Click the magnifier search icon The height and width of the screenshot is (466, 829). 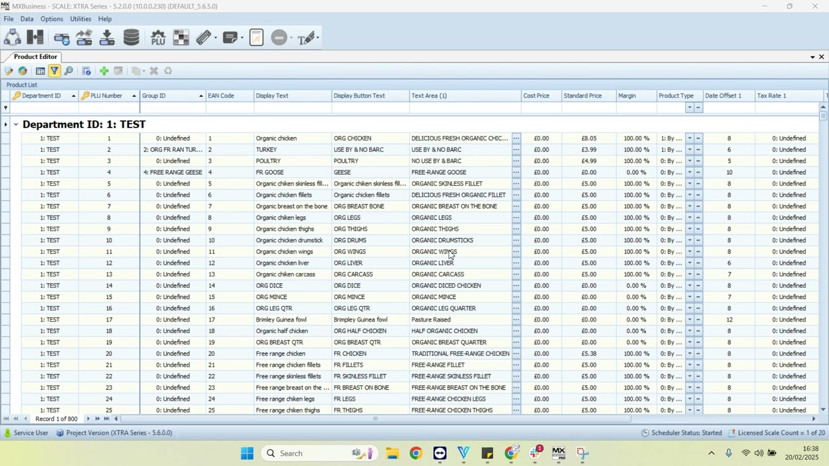coord(69,71)
